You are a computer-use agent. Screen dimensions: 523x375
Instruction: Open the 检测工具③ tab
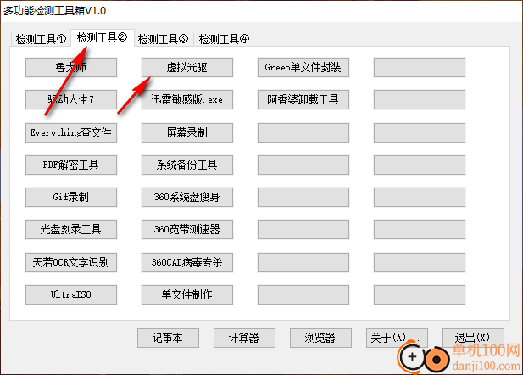(163, 39)
